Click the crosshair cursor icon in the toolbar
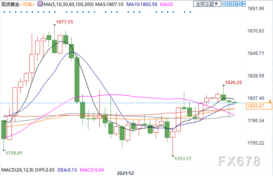This screenshot has width=273, height=176. click(x=225, y=4)
